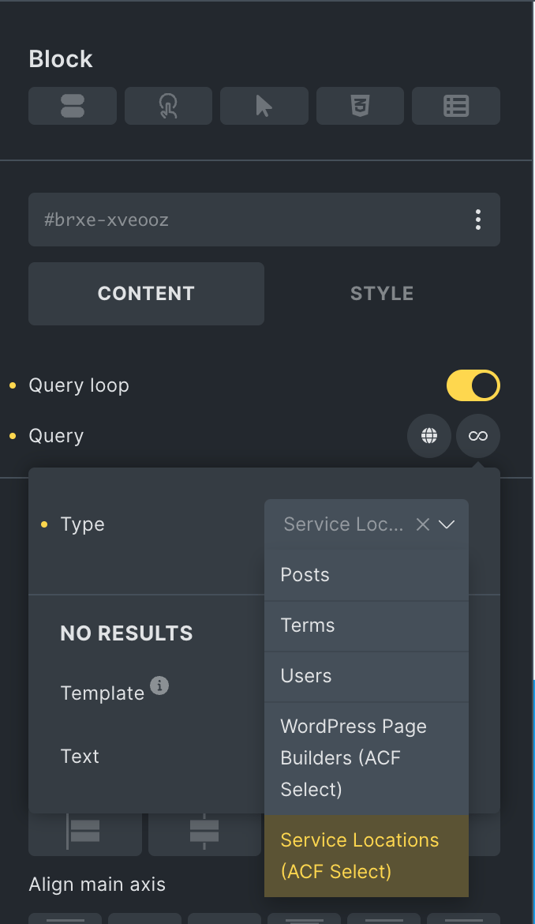Choose Posts in Type dropdown
The image size is (535, 924).
pyautogui.click(x=367, y=575)
